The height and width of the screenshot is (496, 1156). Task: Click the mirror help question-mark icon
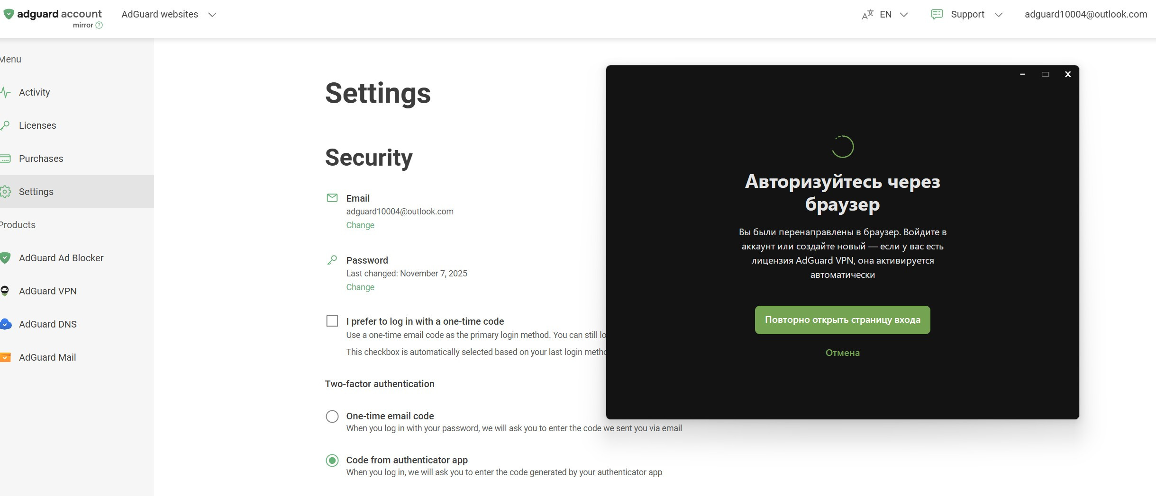99,25
